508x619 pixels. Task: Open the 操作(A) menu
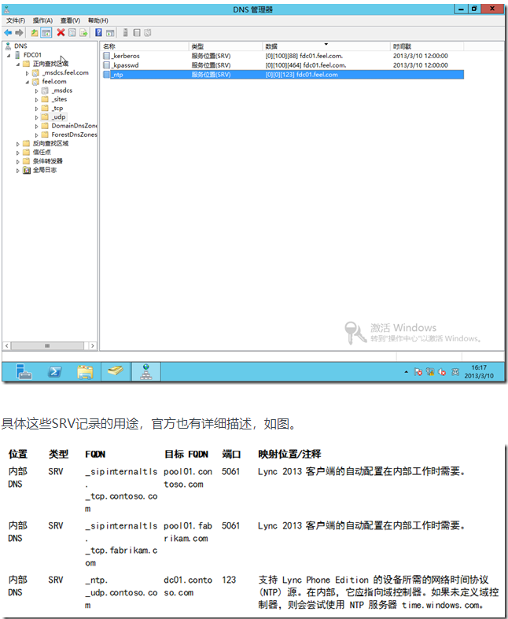coord(42,20)
